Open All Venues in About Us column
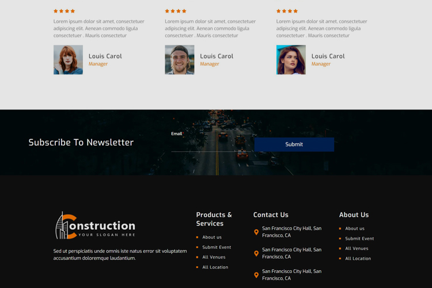 pyautogui.click(x=357, y=249)
